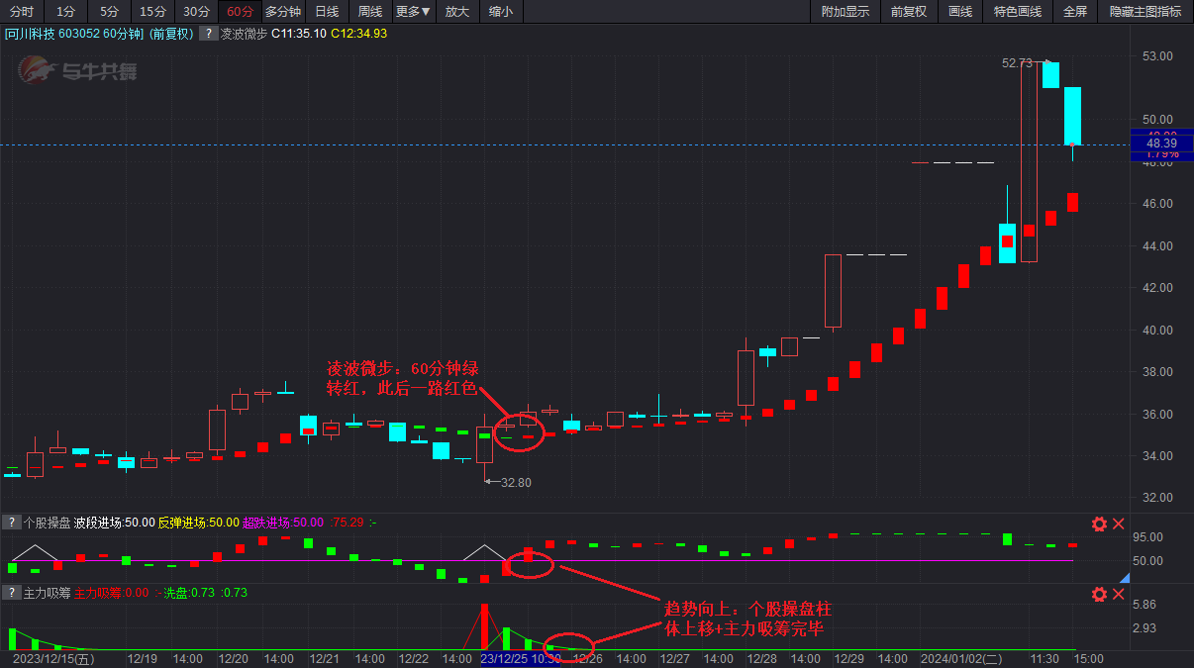This screenshot has width=1194, height=668.
Task: Toggle 隐藏主图指标 to hide main indicators
Action: click(1145, 12)
